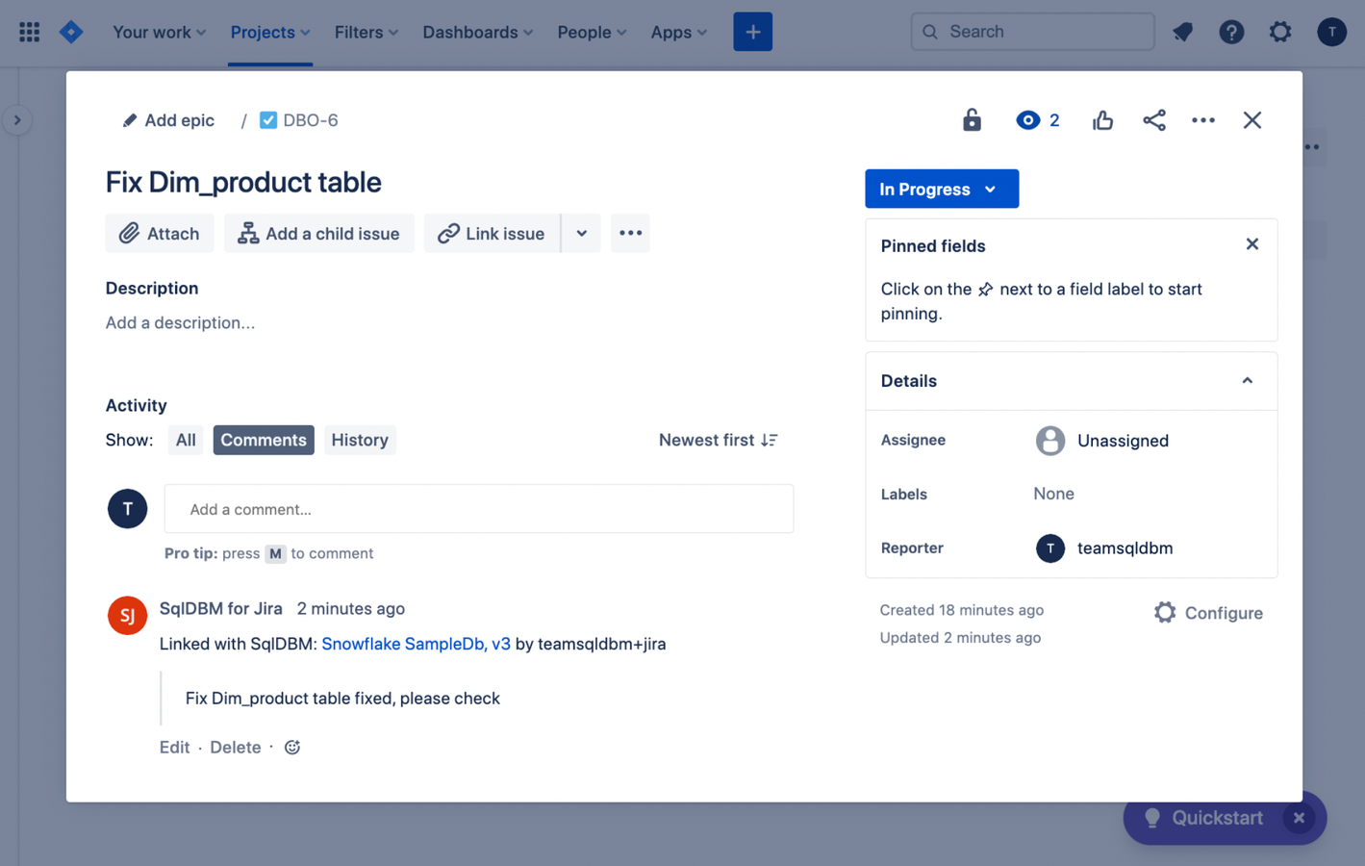Open the Help question mark icon
The height and width of the screenshot is (866, 1365).
click(x=1231, y=32)
